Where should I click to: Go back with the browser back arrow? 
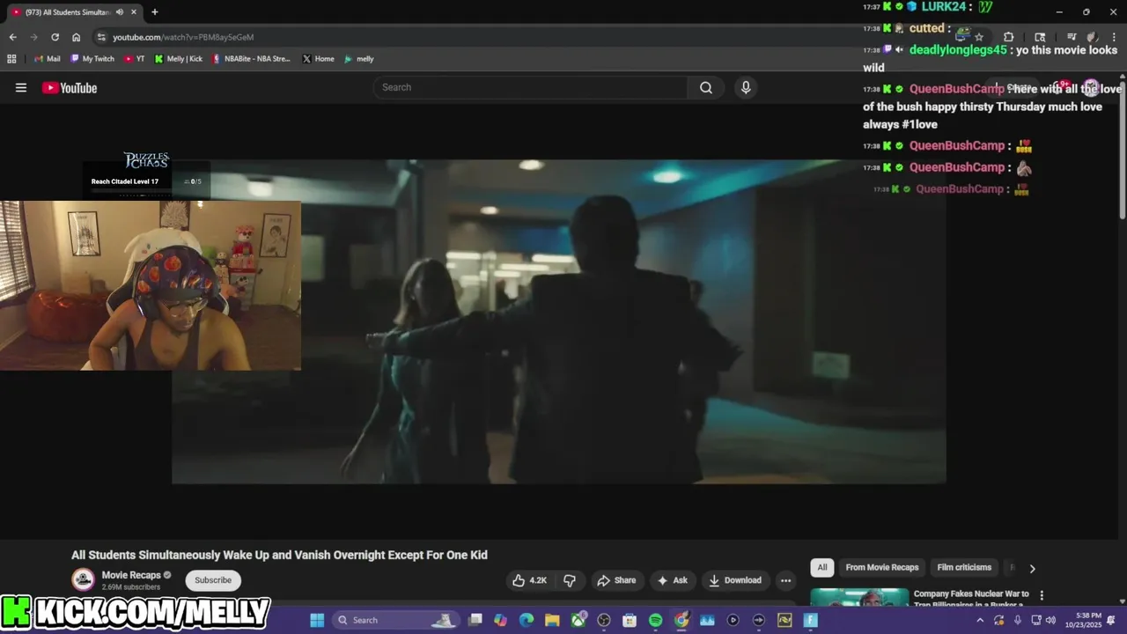(x=12, y=37)
